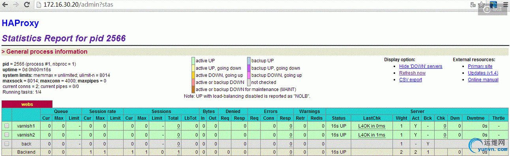The width and height of the screenshot is (510, 156).
Task: Click the Backend row name
Action: tap(26, 152)
